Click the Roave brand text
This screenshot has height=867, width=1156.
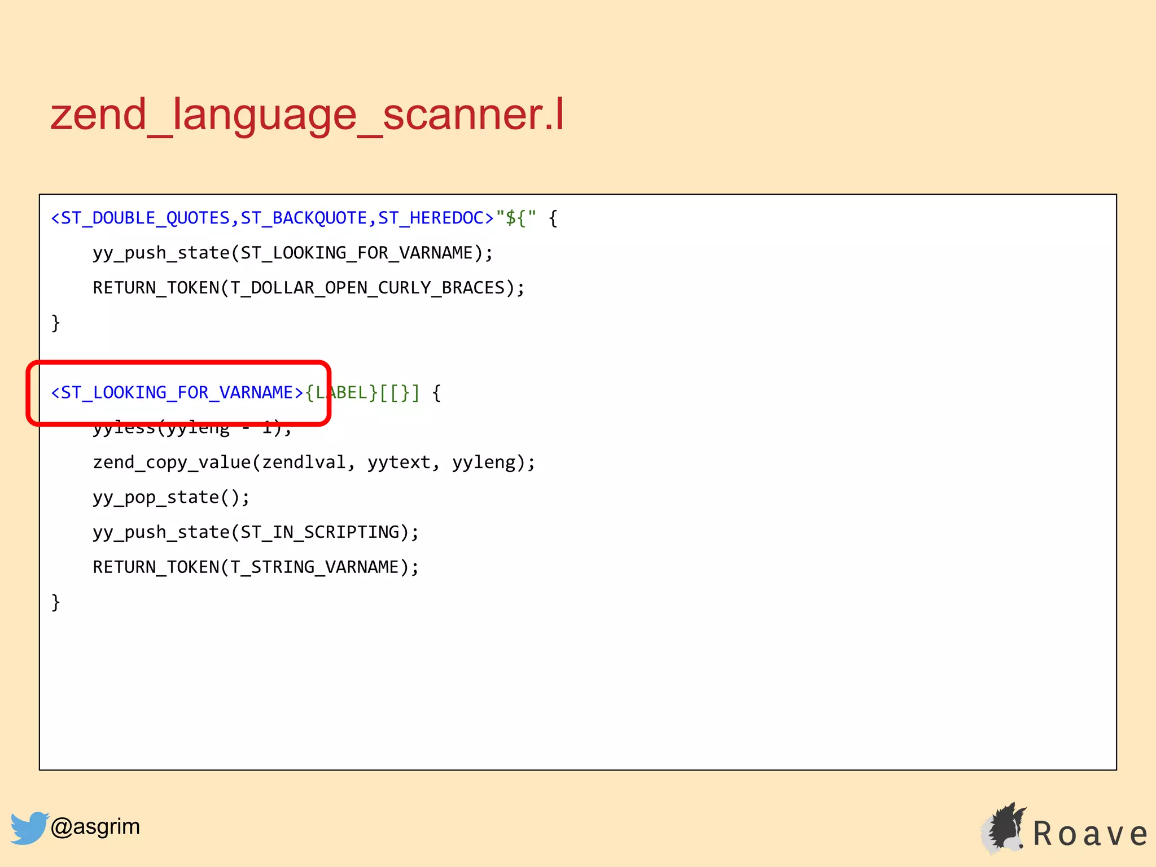coord(1090,834)
